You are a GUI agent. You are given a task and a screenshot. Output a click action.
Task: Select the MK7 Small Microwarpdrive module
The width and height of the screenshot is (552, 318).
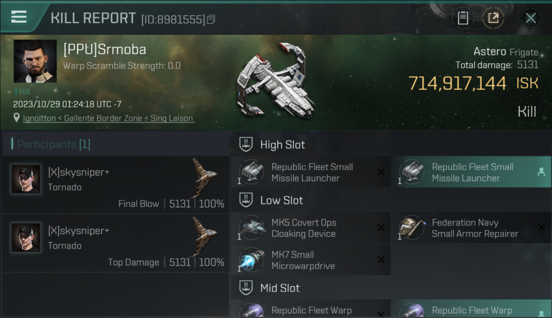coord(311,260)
